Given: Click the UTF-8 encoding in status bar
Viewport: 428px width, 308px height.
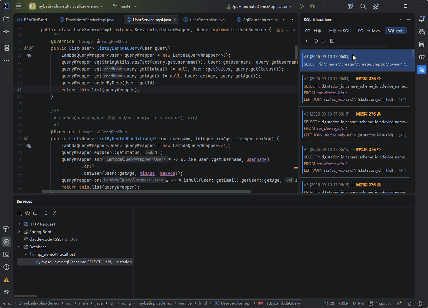Looking at the screenshot, I should [x=358, y=303].
